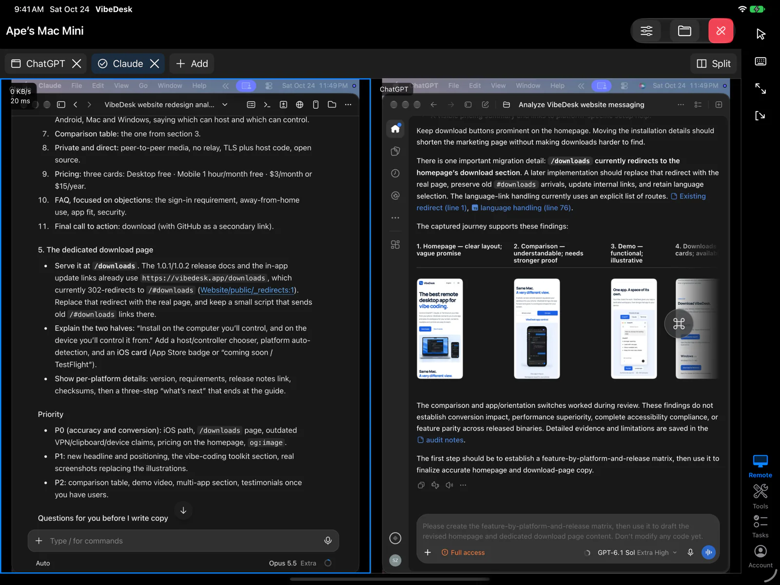Open GPT-6.1 Sol Extra High model dropdown
This screenshot has width=780, height=585.
coord(637,552)
